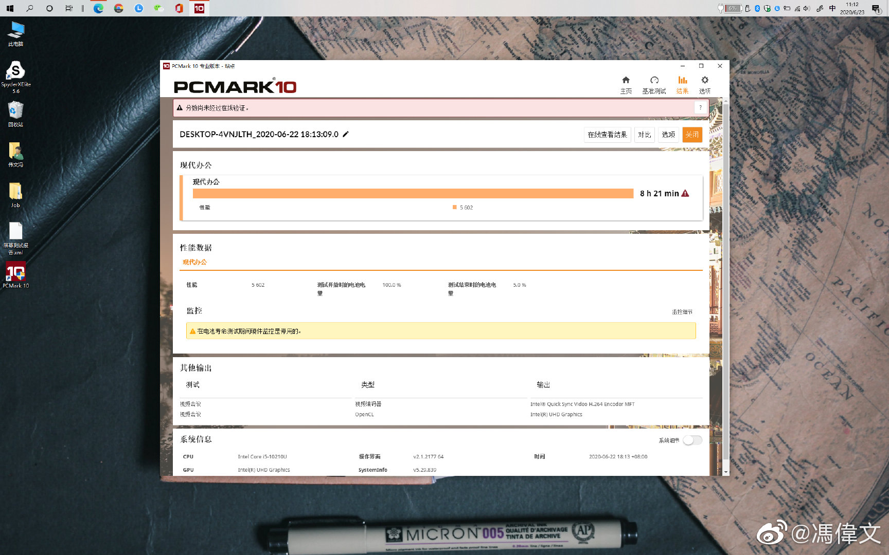Open the 选项 gear tab in the top navigation
889x555 pixels.
(x=705, y=85)
